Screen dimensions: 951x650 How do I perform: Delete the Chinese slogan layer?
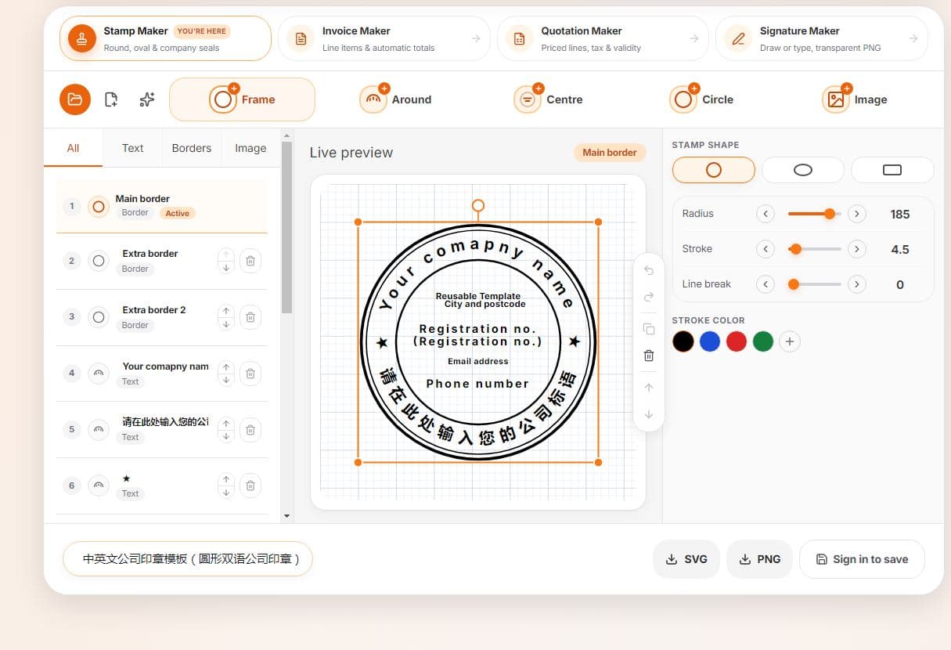(x=250, y=430)
